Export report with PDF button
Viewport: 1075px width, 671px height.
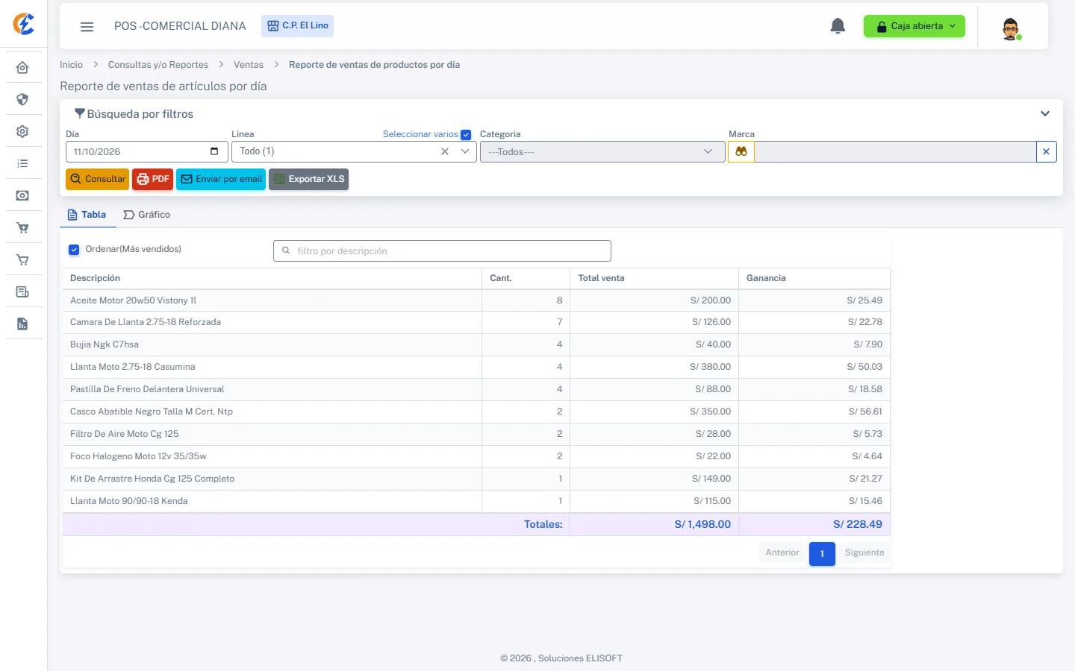point(152,179)
